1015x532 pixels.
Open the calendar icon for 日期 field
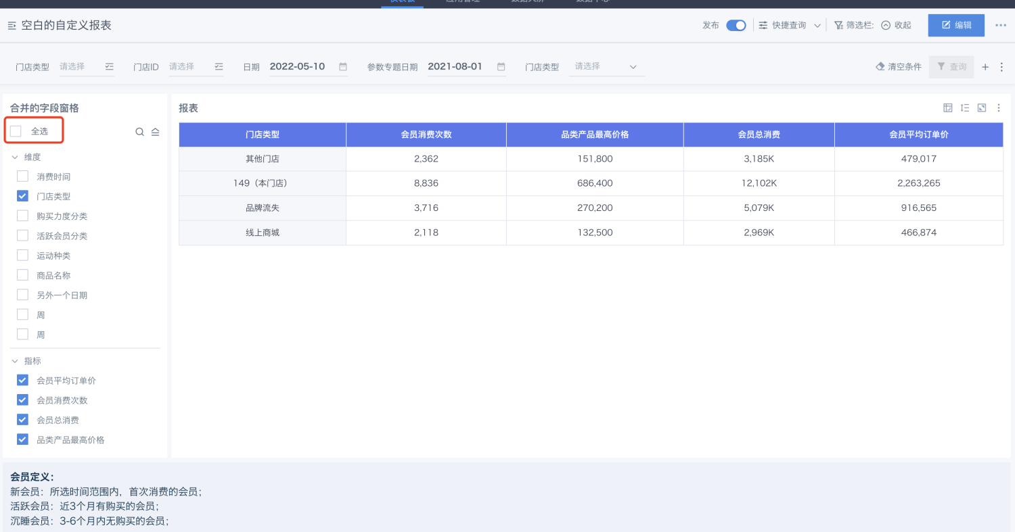coord(343,67)
